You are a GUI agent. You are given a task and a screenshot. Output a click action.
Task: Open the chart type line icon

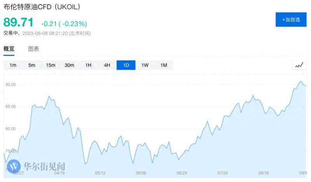299,65
